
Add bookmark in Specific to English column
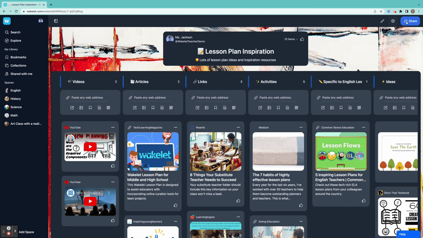point(341,107)
